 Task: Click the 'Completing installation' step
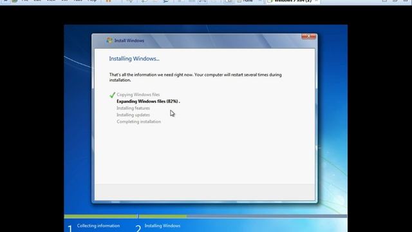click(139, 122)
